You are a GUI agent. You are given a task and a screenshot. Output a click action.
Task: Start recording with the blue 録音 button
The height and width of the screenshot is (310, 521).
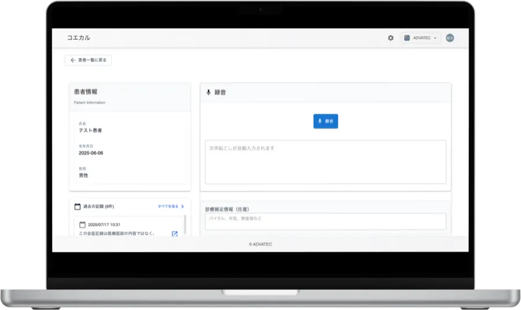[x=325, y=121]
